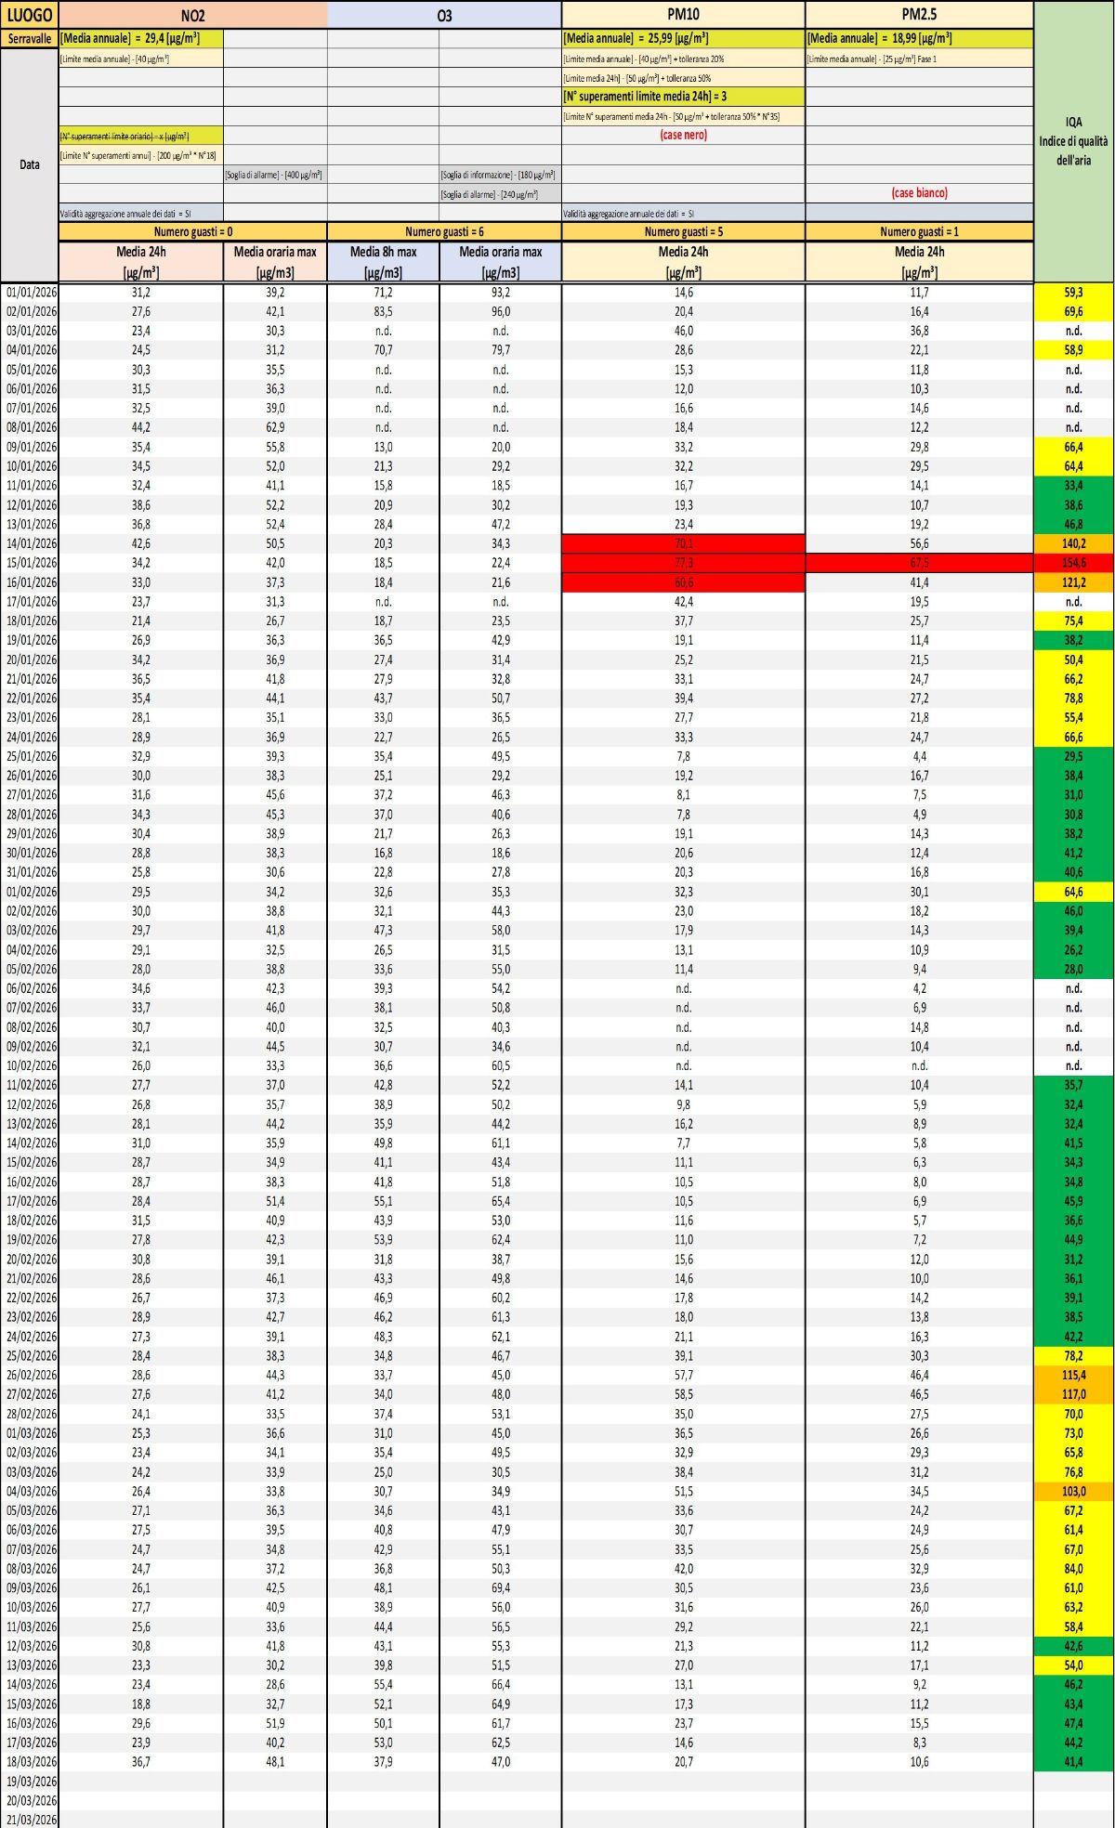1115x1828 pixels.
Task: Click the red '(case nero)' text
Action: point(683,135)
